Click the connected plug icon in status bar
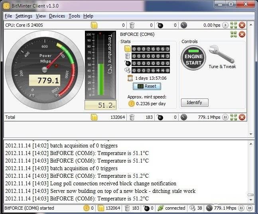The image size is (258, 214). (160, 208)
